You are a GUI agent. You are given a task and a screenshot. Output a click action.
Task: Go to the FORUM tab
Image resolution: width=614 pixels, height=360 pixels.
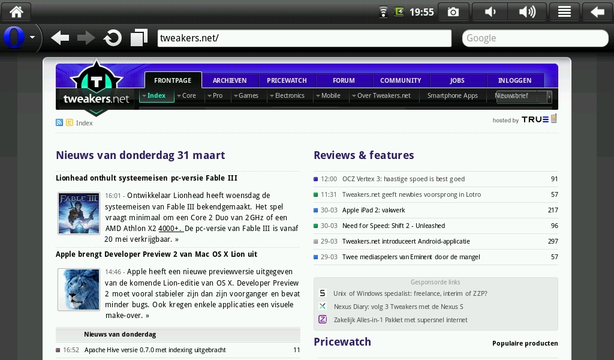coord(344,80)
